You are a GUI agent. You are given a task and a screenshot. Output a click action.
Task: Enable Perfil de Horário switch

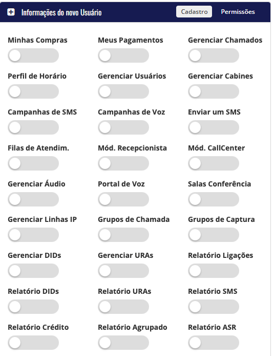click(33, 91)
